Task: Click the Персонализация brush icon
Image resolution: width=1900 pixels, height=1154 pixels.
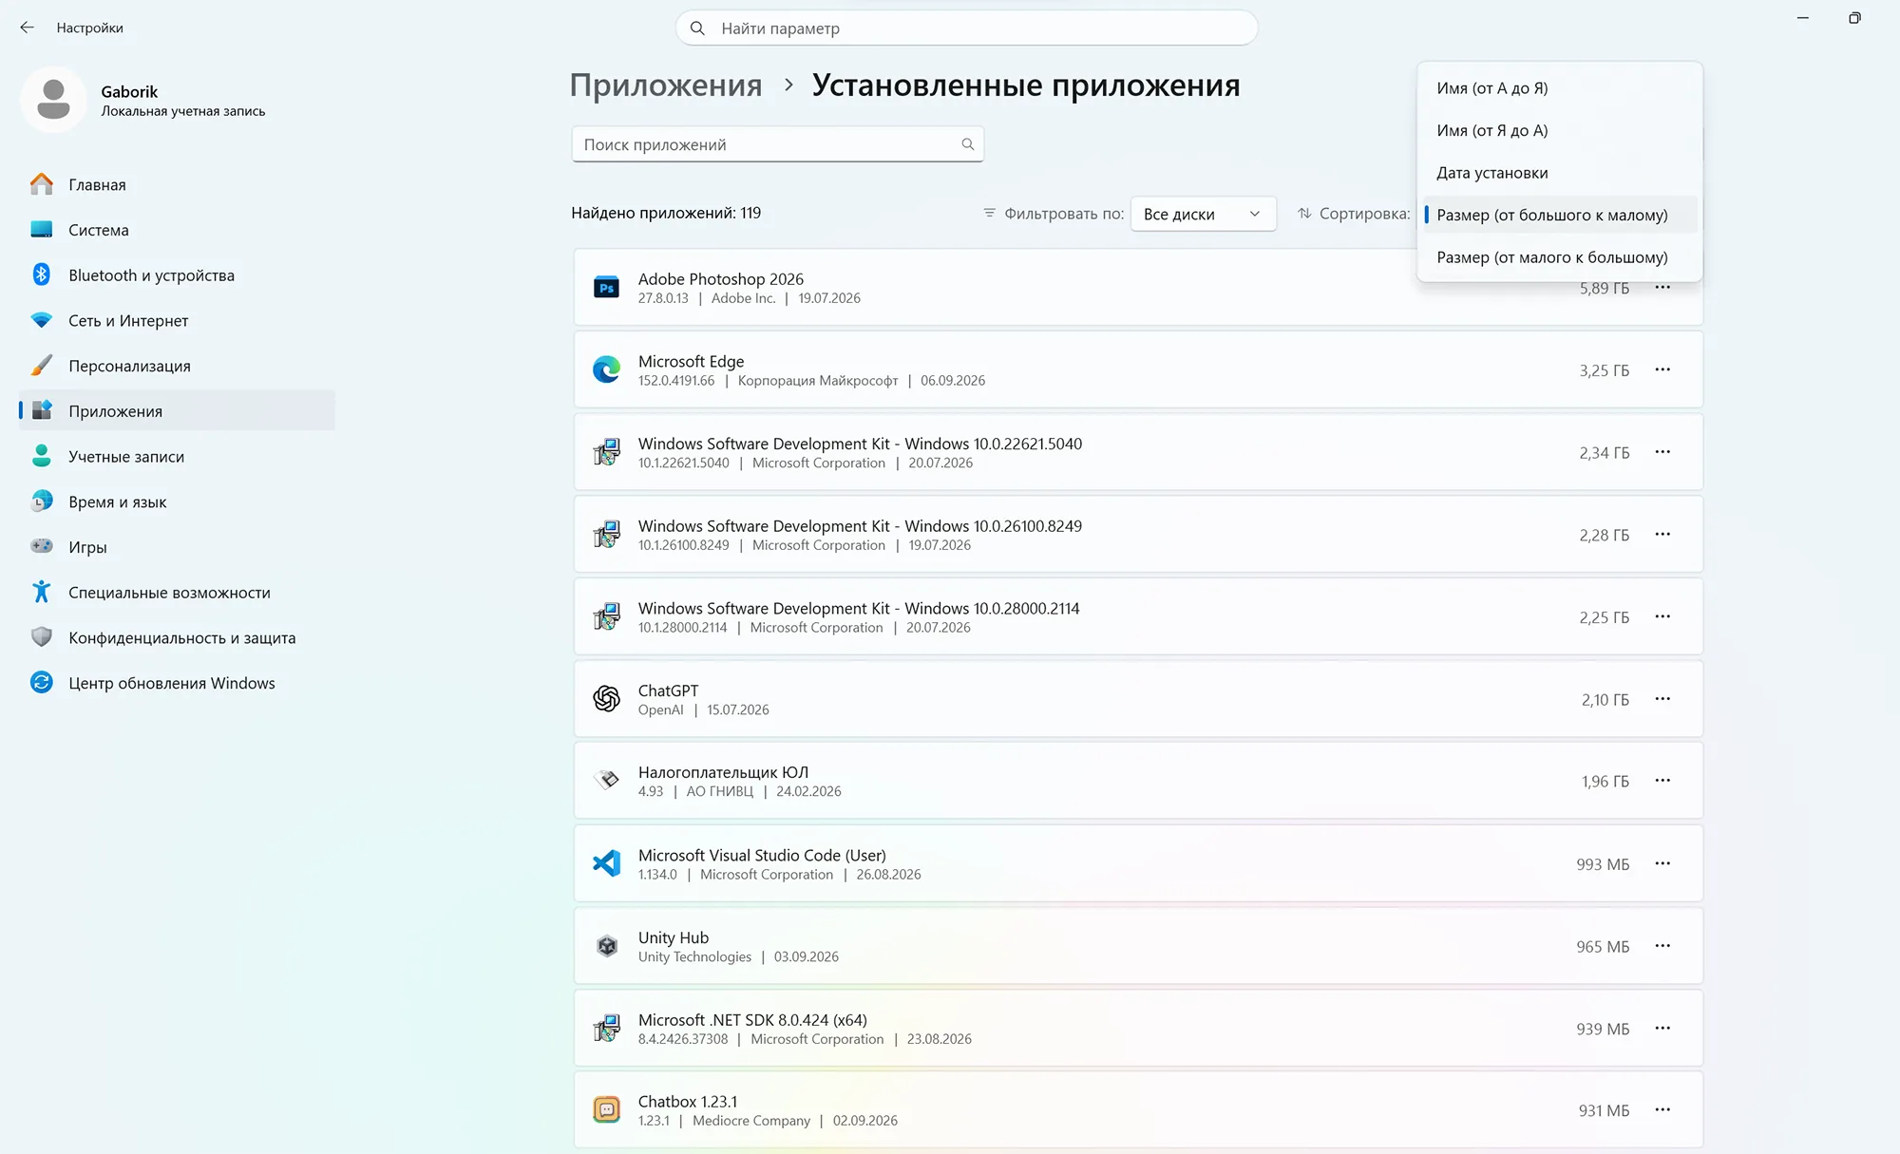Action: (42, 366)
